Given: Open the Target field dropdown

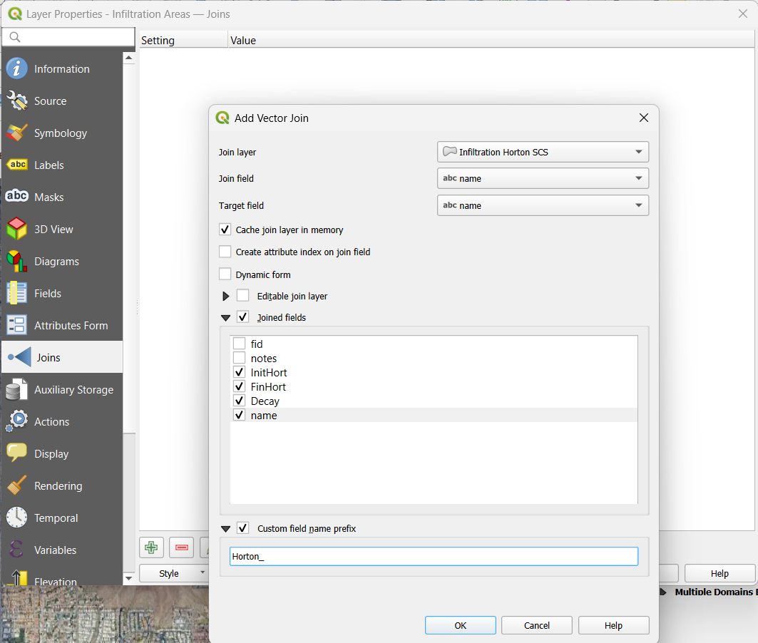Looking at the screenshot, I should click(x=543, y=205).
